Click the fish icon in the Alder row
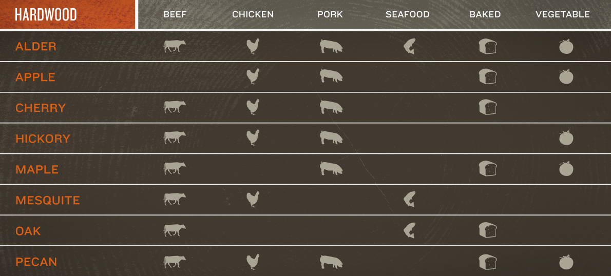This screenshot has width=611, height=276. (x=409, y=46)
